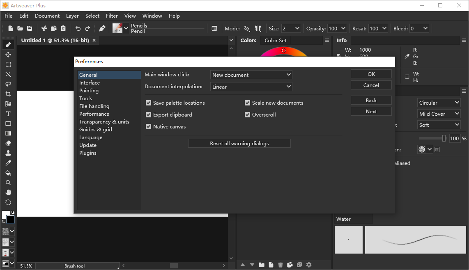Open the Main window click dropdown
Screen dimensions: 469x270
251,75
